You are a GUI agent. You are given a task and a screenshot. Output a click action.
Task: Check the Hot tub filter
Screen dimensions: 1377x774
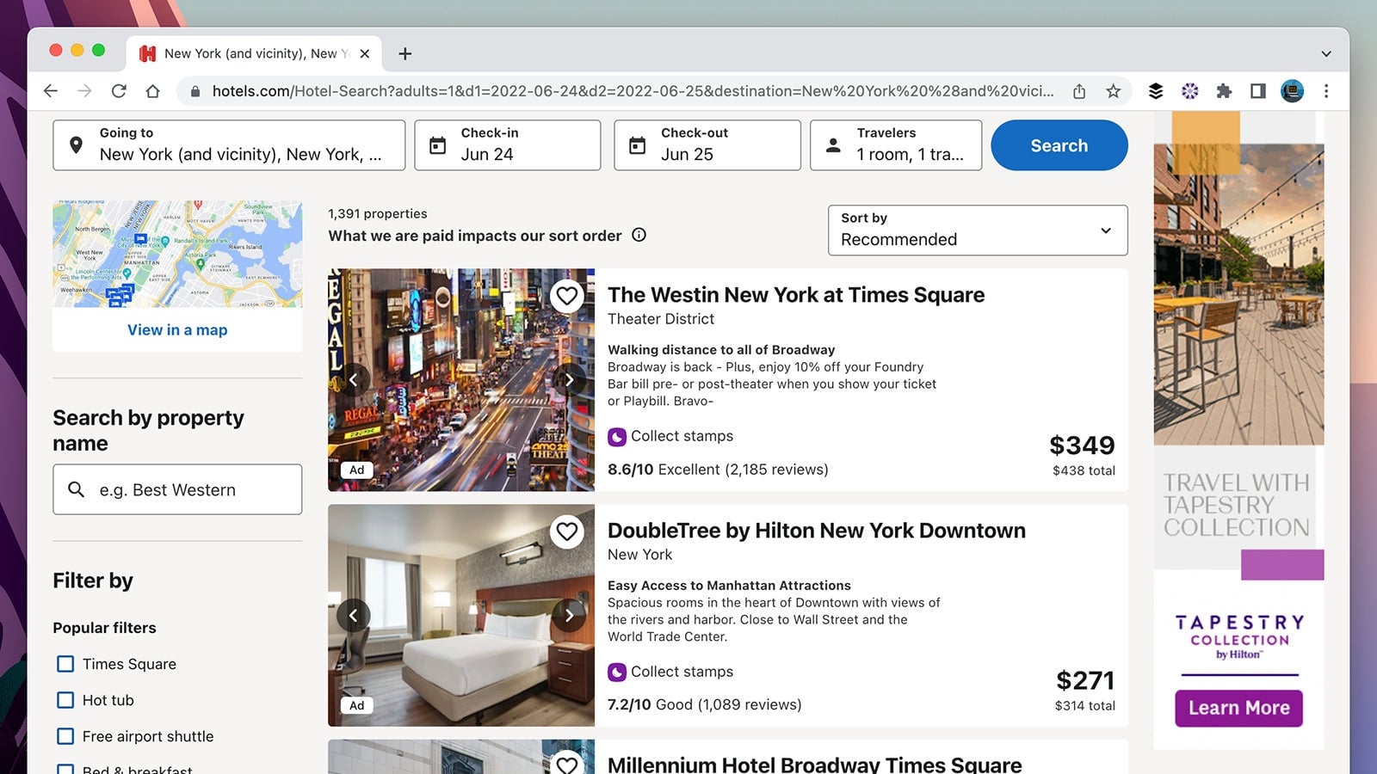coord(65,700)
